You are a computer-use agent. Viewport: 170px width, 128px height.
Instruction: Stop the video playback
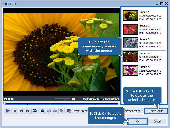click(15, 111)
